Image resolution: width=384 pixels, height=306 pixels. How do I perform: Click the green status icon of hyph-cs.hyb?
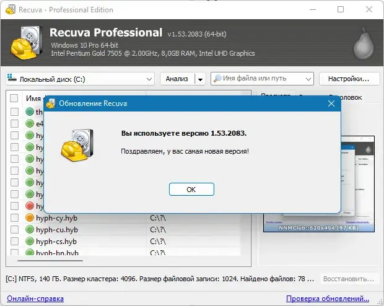coord(30,241)
